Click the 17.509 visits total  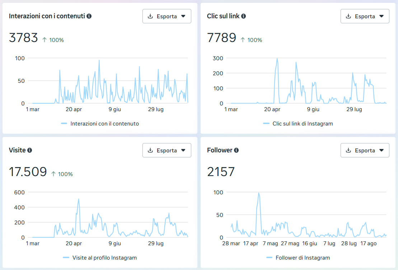(x=28, y=172)
